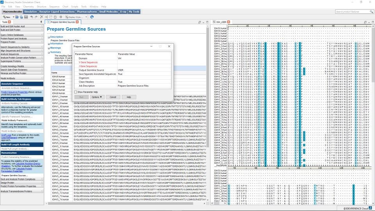Switch to the Small Molecules tab

click(108, 11)
